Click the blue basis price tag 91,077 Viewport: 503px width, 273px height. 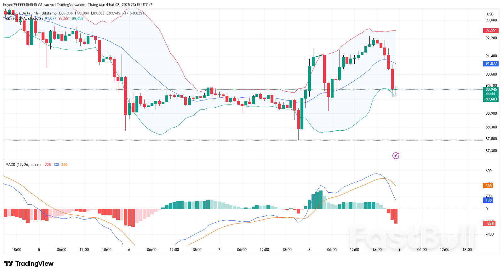tap(491, 64)
